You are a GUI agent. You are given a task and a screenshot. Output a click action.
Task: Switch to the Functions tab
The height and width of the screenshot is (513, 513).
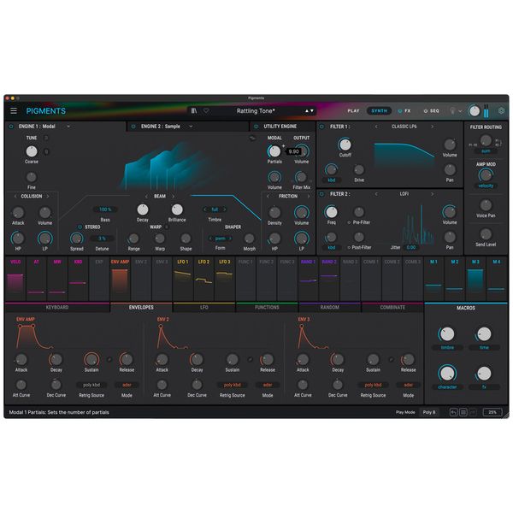pyautogui.click(x=266, y=307)
